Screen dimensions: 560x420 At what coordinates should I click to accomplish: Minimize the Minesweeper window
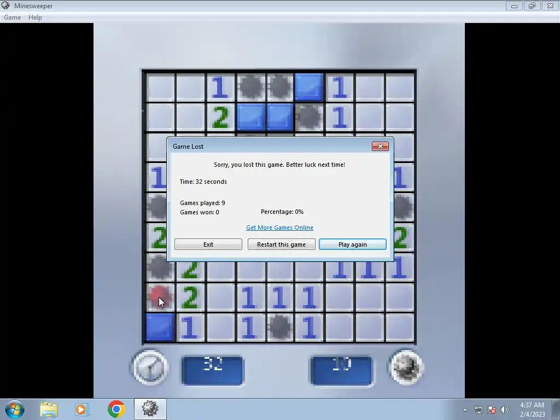tap(514, 5)
